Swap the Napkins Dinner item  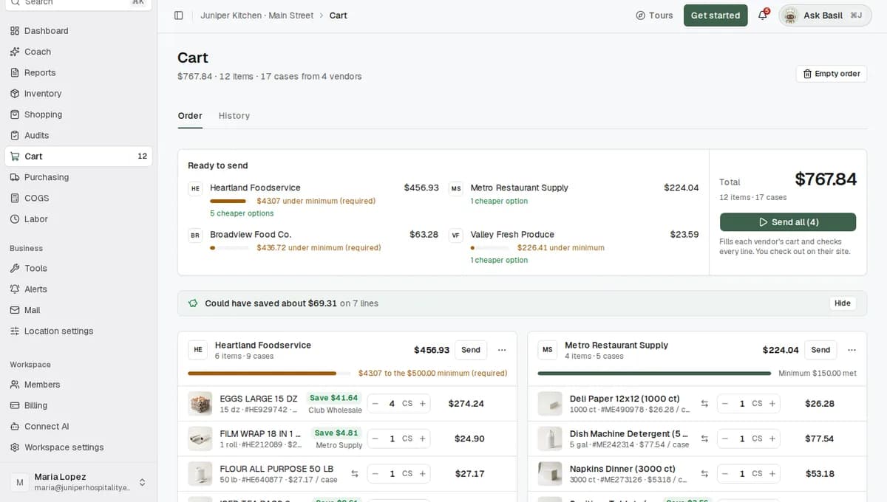(x=704, y=474)
